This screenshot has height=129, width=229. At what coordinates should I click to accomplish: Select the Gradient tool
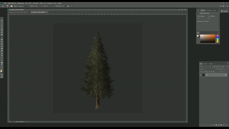pos(2,46)
